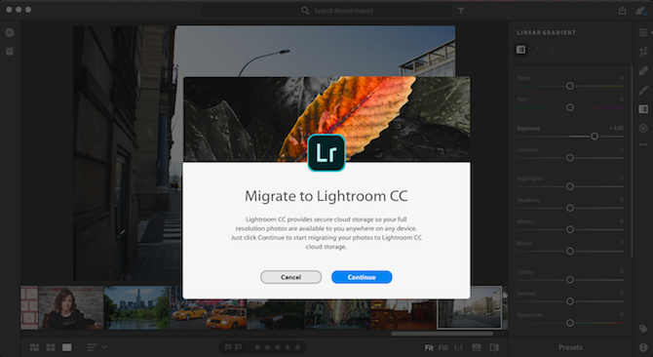The width and height of the screenshot is (653, 357).
Task: Click the Whites slider handle
Action: (x=570, y=229)
